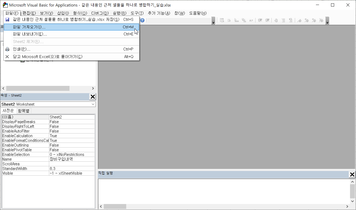Click the Parameter Info toolbar icon

click(x=244, y=20)
